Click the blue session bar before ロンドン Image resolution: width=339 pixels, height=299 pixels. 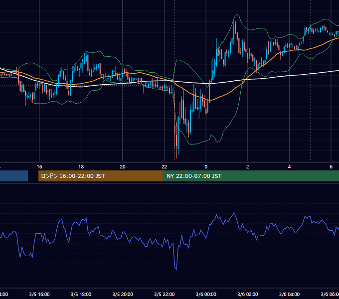coord(14,176)
